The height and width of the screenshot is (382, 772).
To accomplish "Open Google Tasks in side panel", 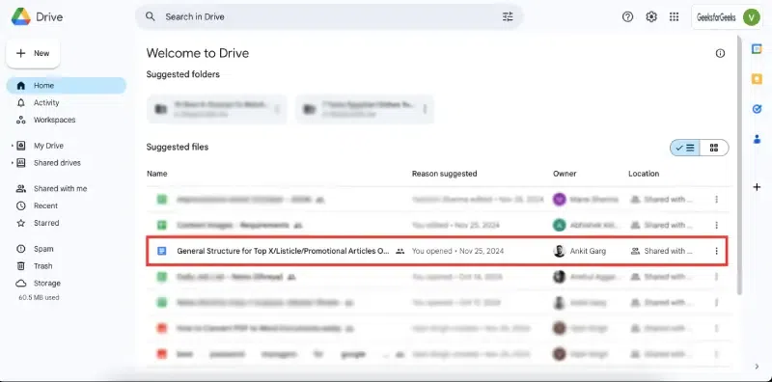I will (x=757, y=109).
